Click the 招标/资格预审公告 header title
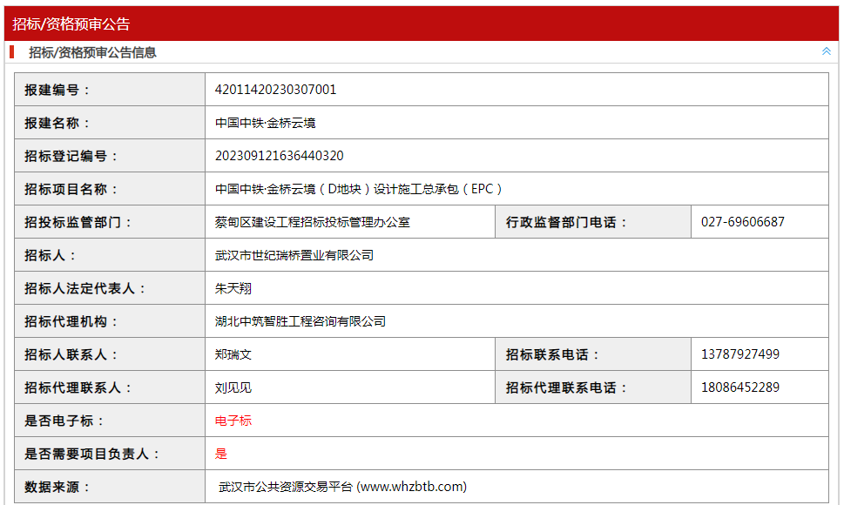This screenshot has width=844, height=505. 71,24
